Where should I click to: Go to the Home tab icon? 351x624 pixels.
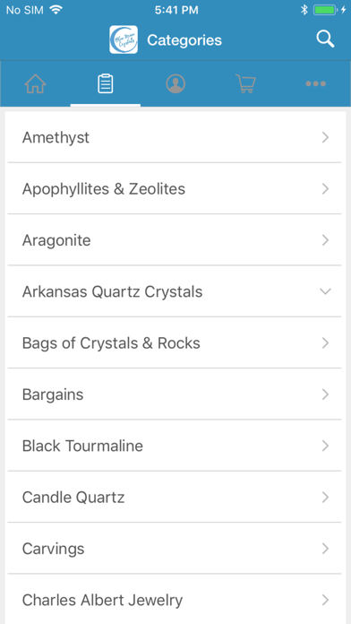coord(36,84)
